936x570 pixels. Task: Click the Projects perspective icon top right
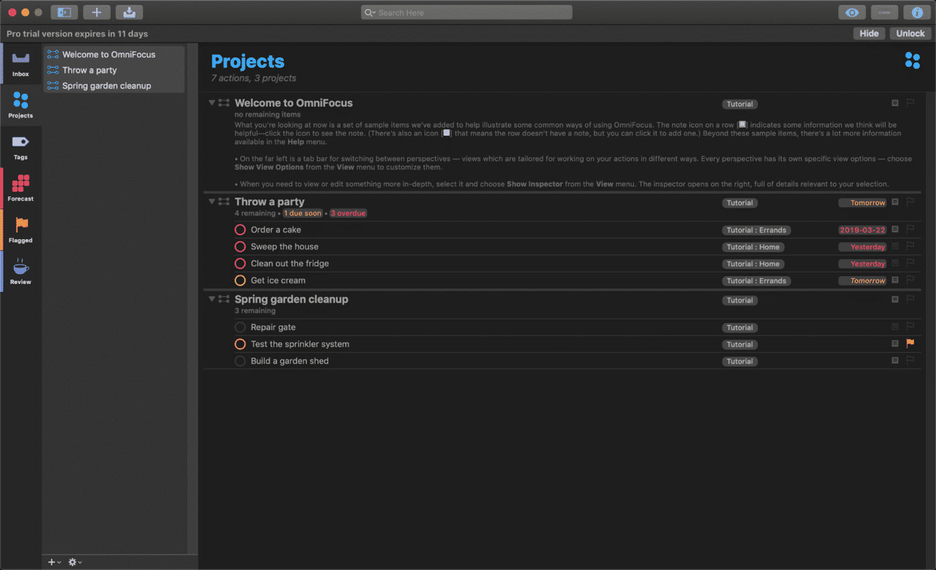click(912, 60)
